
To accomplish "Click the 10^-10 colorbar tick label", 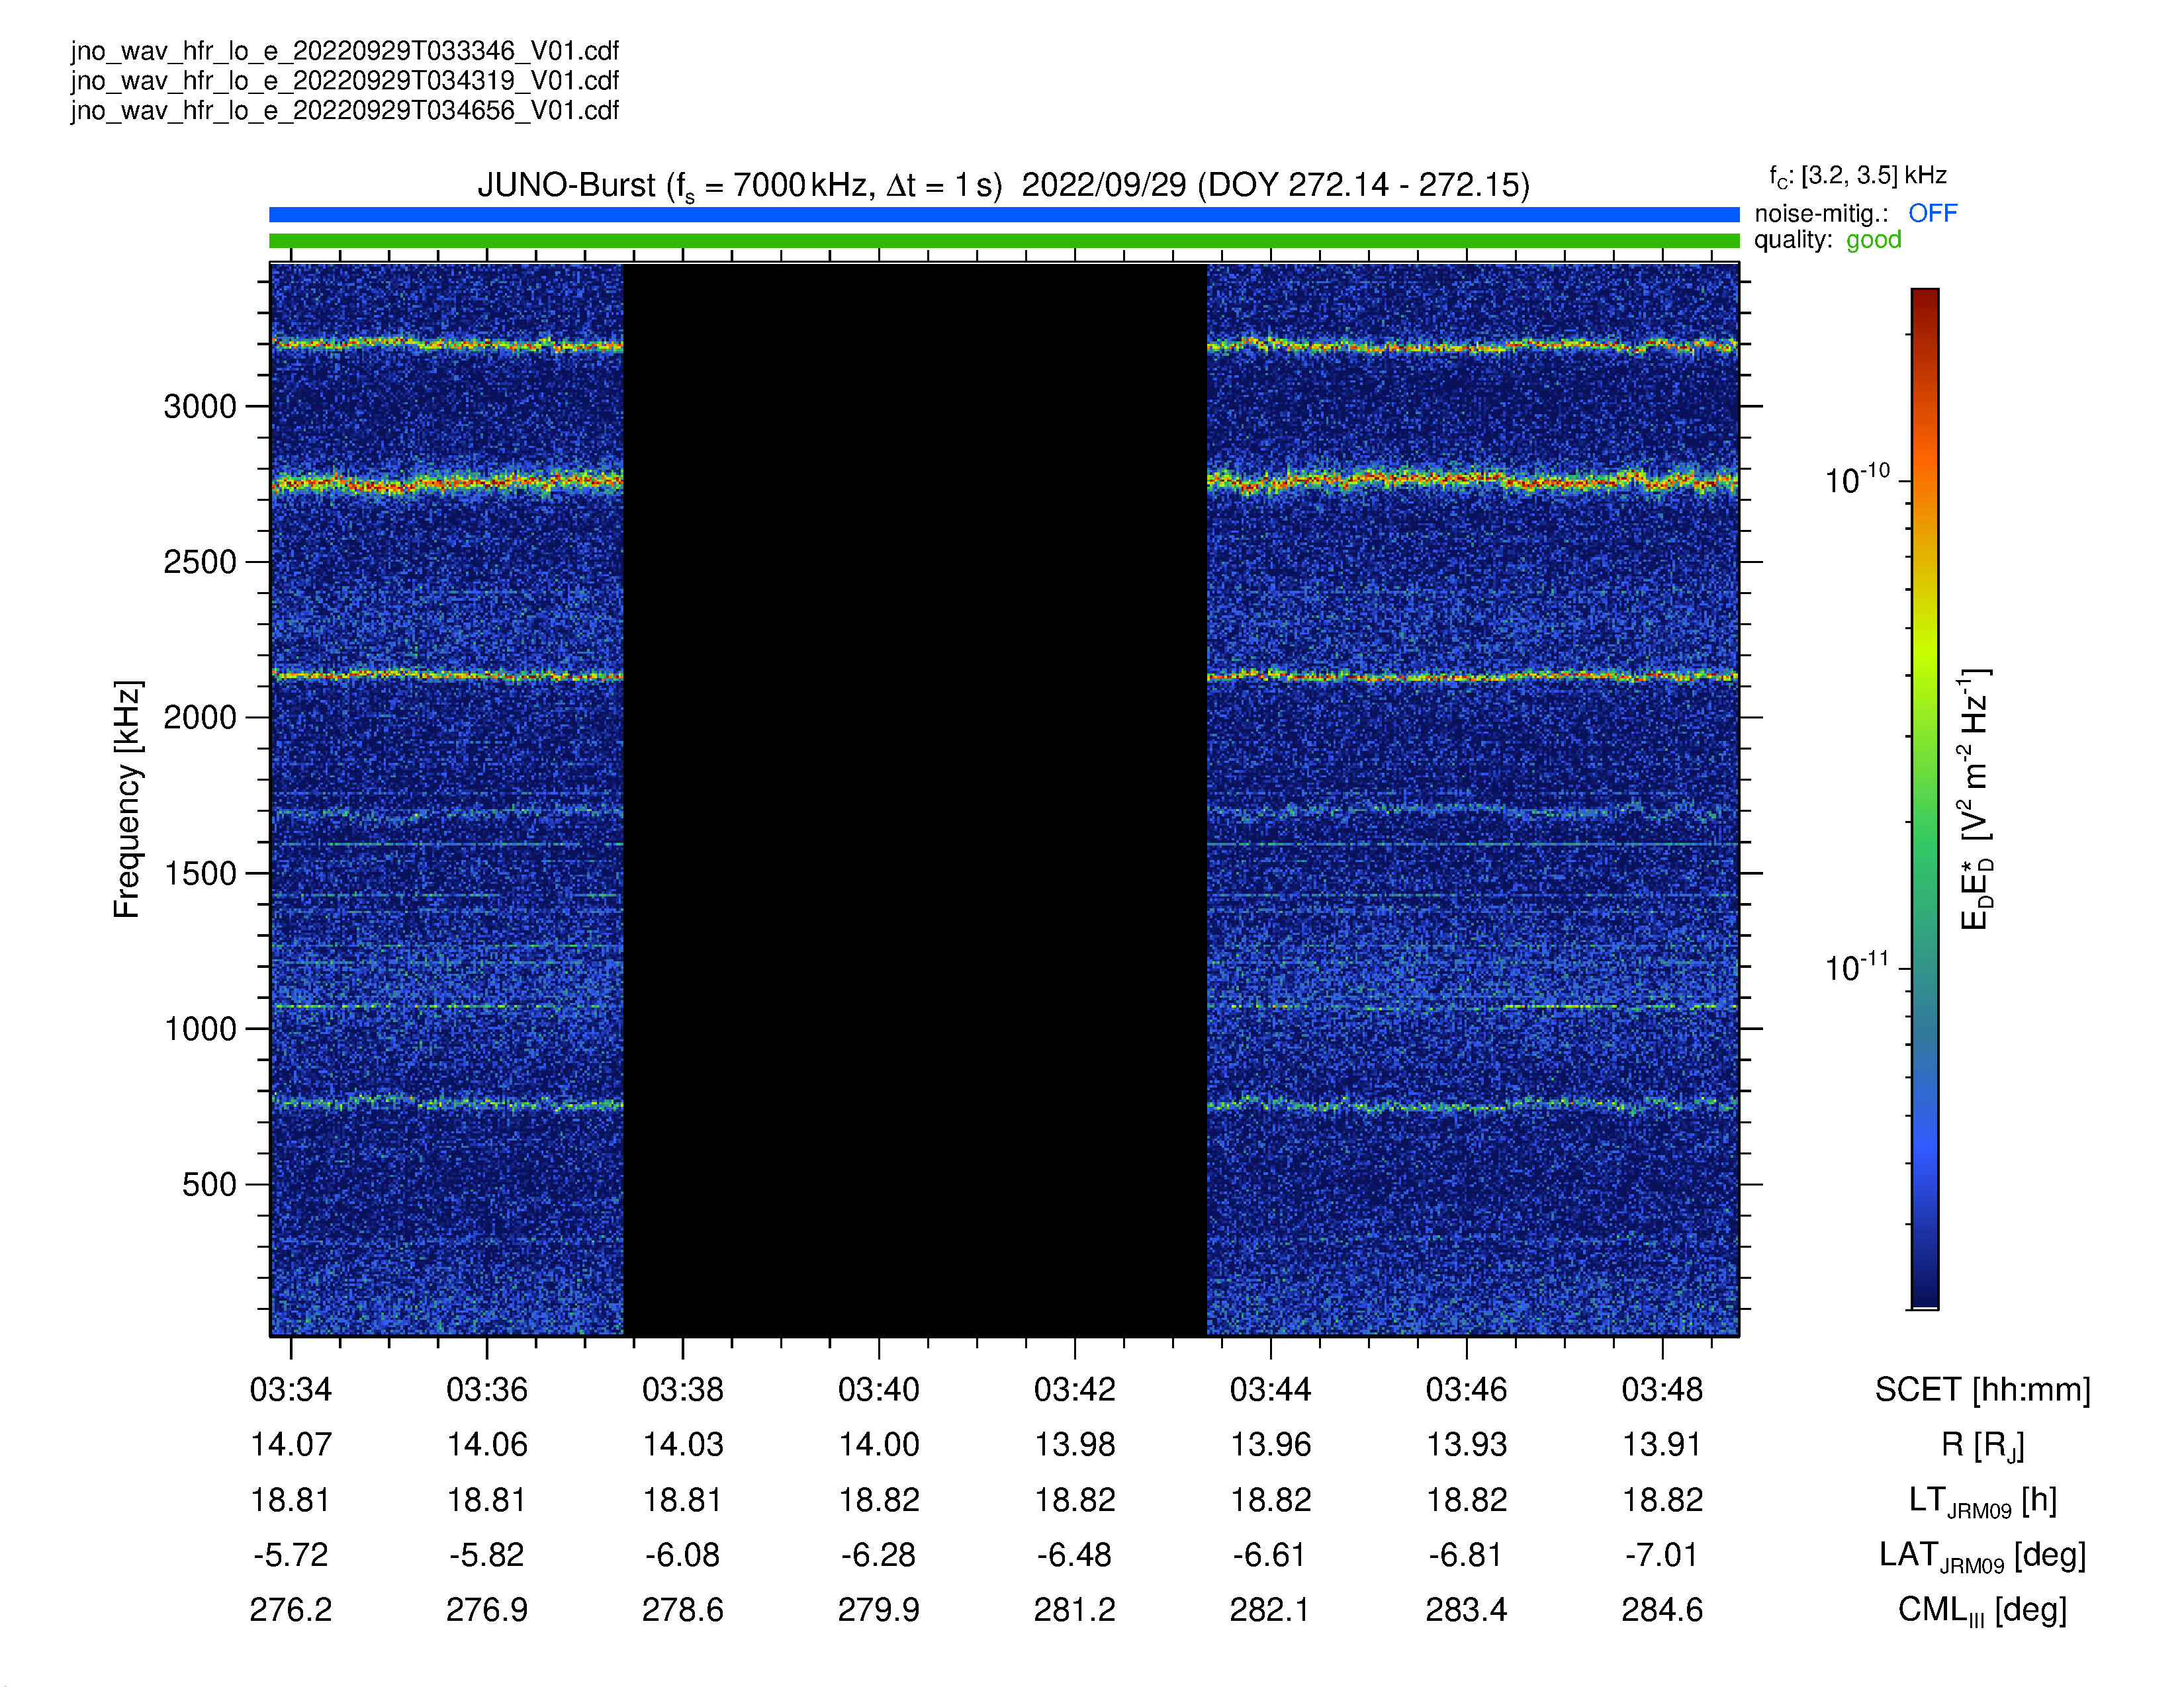I will coord(1858,479).
